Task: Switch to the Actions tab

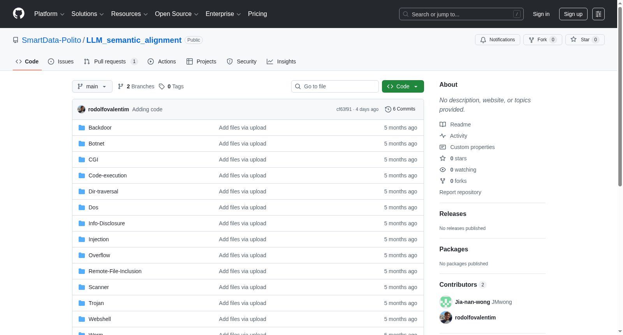Action: point(162,61)
